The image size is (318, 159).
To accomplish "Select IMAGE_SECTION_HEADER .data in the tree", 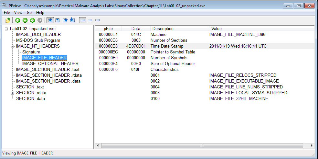I will coord(48,81).
